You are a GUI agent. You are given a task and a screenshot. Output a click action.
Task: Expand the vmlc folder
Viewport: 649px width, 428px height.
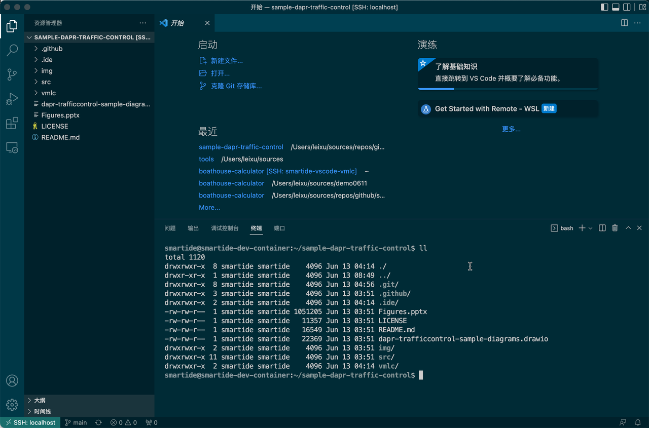click(89, 93)
